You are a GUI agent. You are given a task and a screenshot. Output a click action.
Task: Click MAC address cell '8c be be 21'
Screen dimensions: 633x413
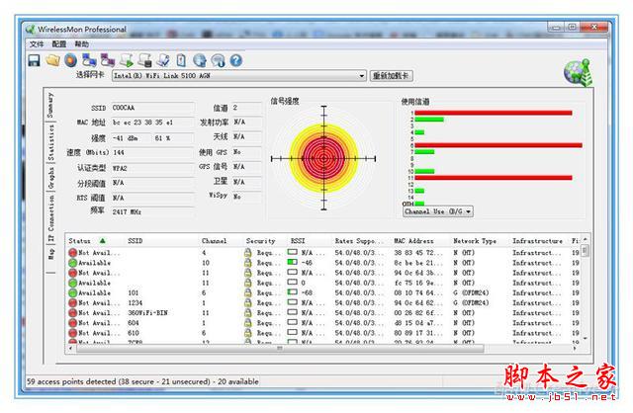tap(418, 263)
